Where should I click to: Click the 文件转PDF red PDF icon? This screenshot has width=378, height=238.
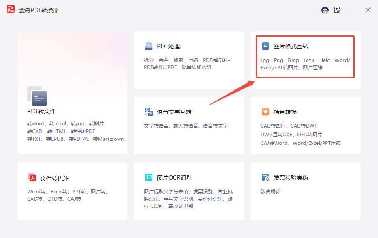pos(32,177)
